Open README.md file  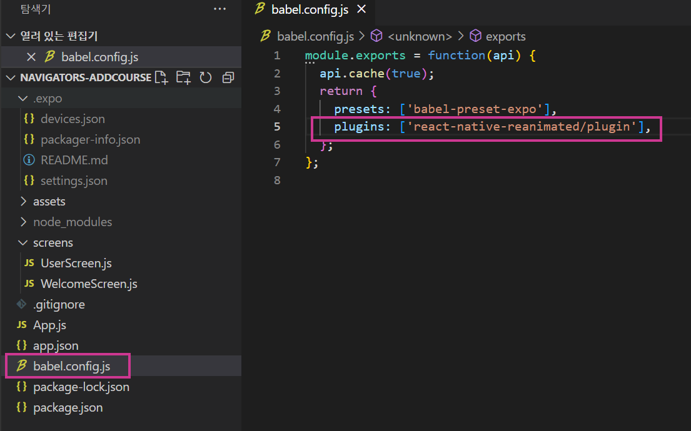[x=74, y=161]
